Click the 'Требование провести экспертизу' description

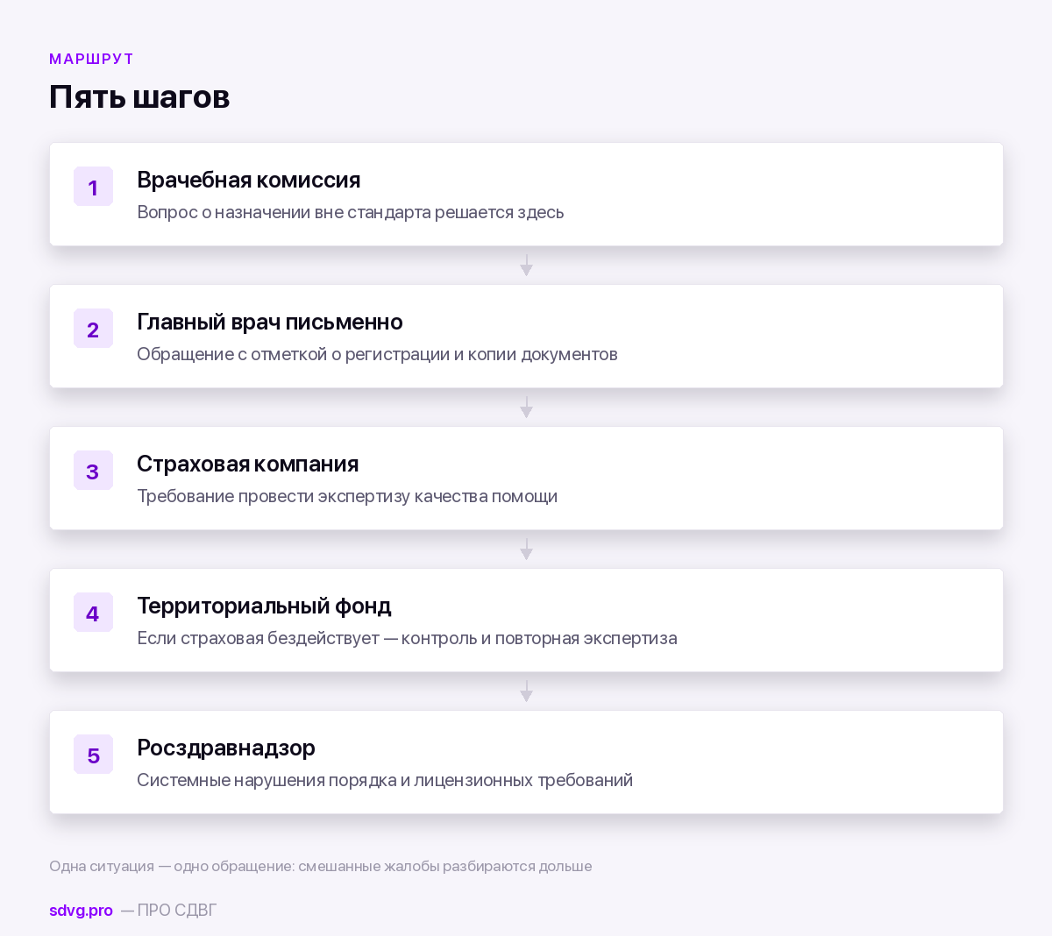(x=347, y=496)
